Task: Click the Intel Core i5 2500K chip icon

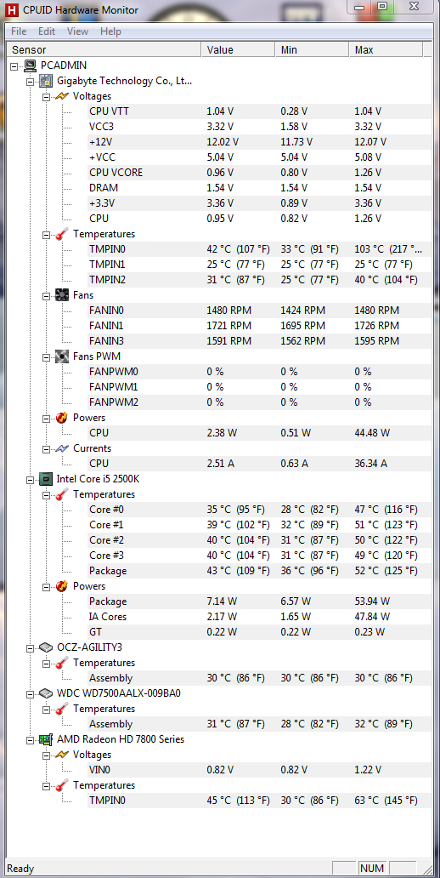Action: tap(45, 479)
